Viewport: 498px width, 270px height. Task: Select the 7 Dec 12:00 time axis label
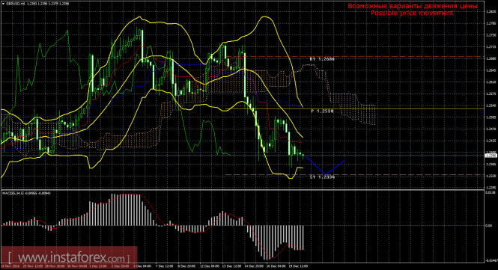(164, 266)
